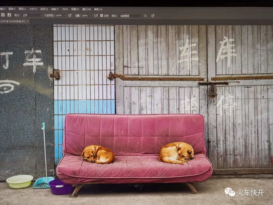This screenshot has width=273, height=205.
Task: Click the 不透明度 100% value field
Action: click(x=59, y=15)
